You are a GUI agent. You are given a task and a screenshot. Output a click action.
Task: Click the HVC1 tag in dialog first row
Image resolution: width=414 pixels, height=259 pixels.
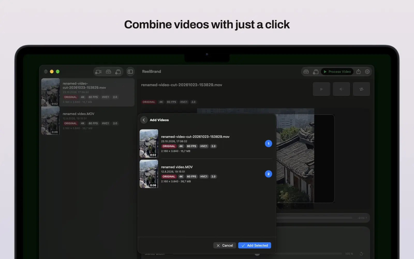tap(204, 146)
